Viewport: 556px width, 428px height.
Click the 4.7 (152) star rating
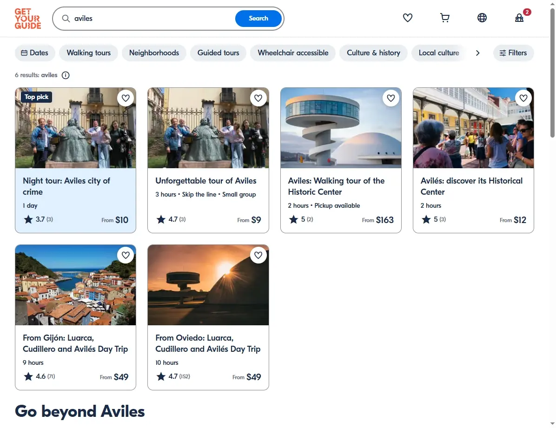click(x=173, y=376)
